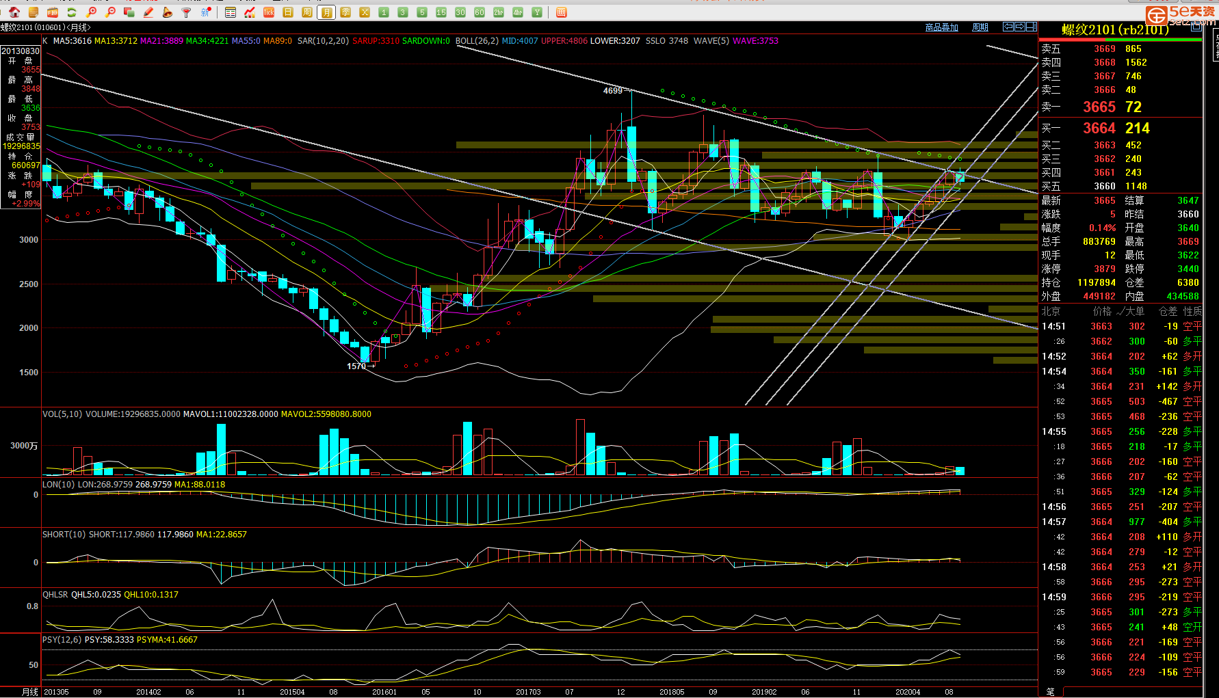Image resolution: width=1219 pixels, height=698 pixels.
Task: Open the filter funnel tool
Action: [187, 12]
